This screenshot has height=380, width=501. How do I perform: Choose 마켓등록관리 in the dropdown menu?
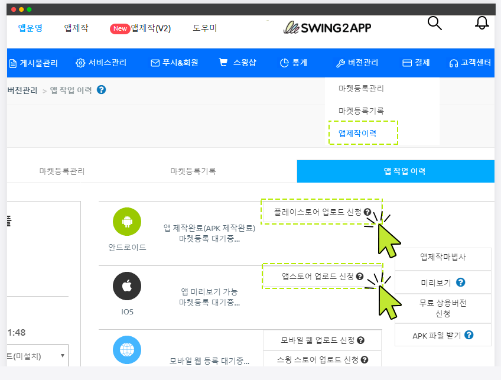[361, 89]
